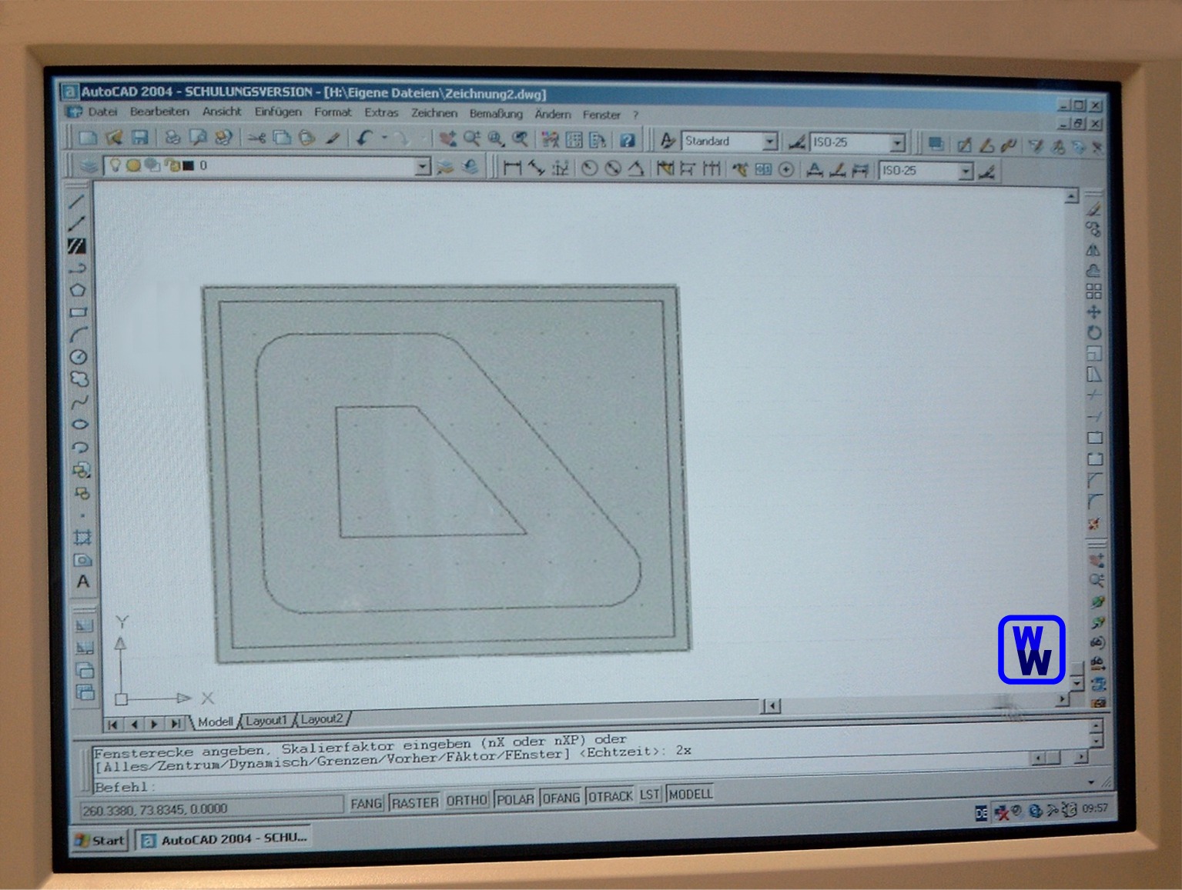Activate the Pan realtime hand icon
1182x890 pixels.
tap(447, 139)
